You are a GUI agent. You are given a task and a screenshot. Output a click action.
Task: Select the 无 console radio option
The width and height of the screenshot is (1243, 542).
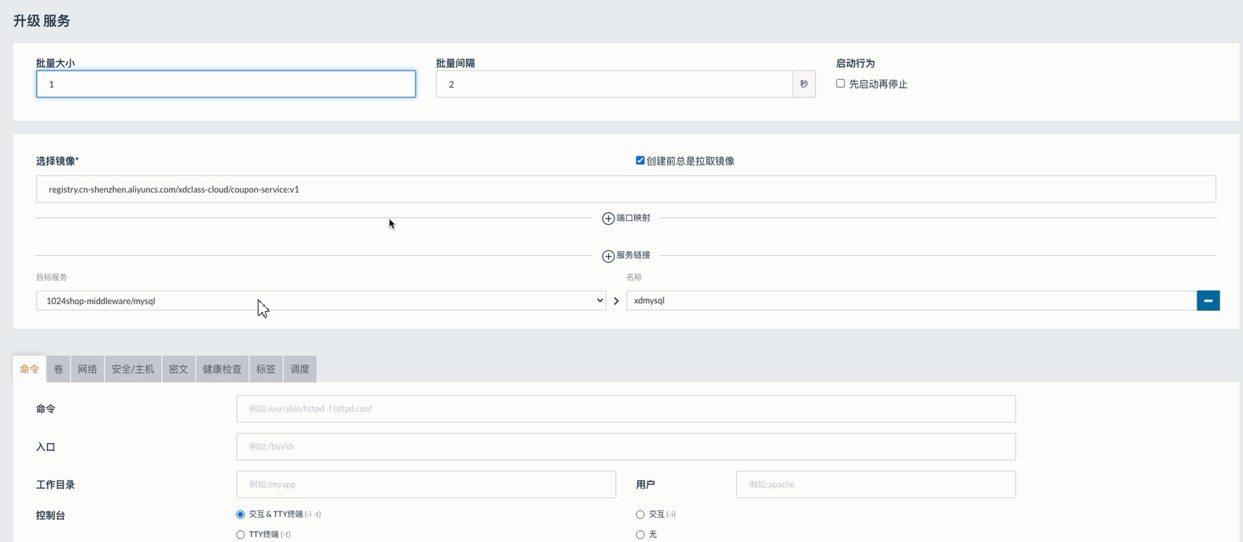[x=640, y=535]
